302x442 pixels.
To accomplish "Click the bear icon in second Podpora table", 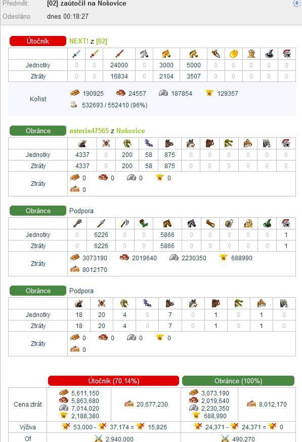I will coord(216,303).
